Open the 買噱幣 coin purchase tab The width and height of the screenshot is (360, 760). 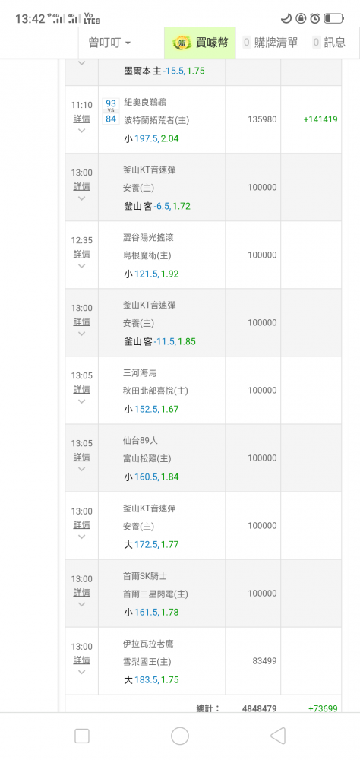pyautogui.click(x=200, y=43)
